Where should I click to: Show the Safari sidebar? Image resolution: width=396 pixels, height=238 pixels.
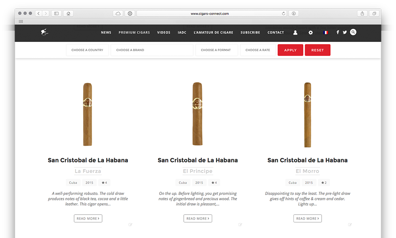[x=56, y=13]
